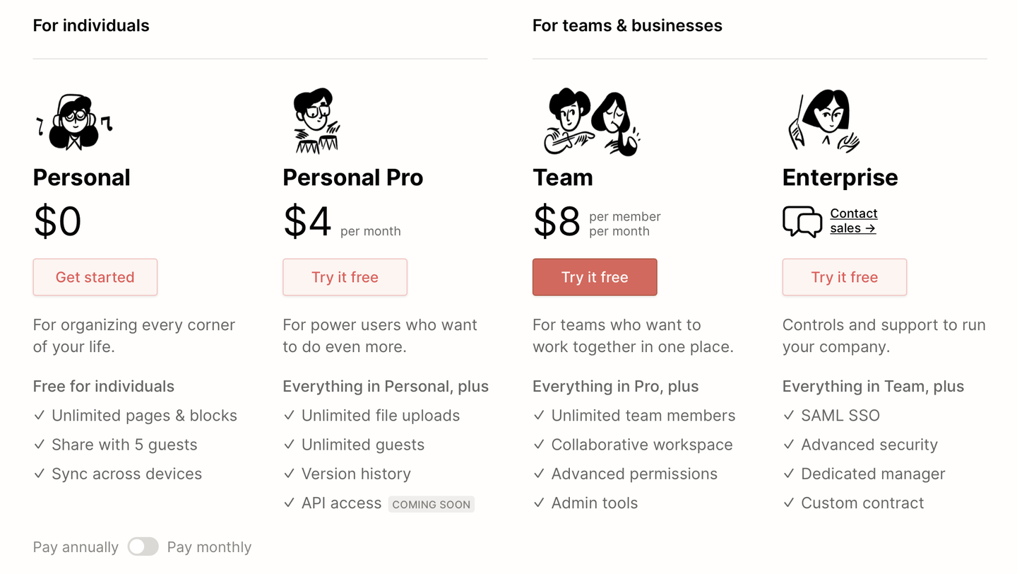Click Try it free under Personal Pro

tap(345, 277)
